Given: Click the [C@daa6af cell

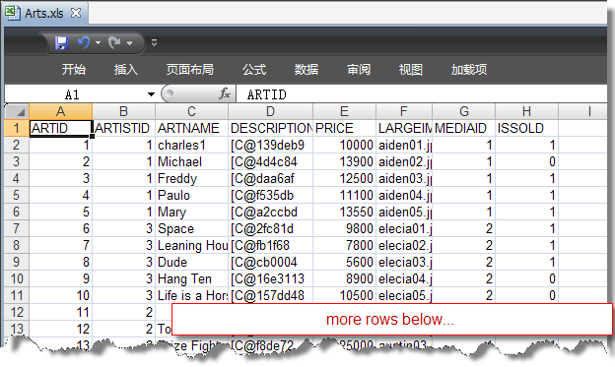Looking at the screenshot, I should pos(271,178).
